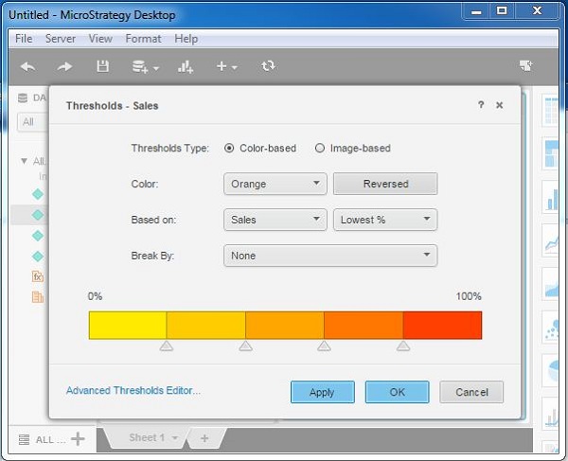This screenshot has width=568, height=461.
Task: Click the insert visualization chart icon
Action: click(x=186, y=66)
